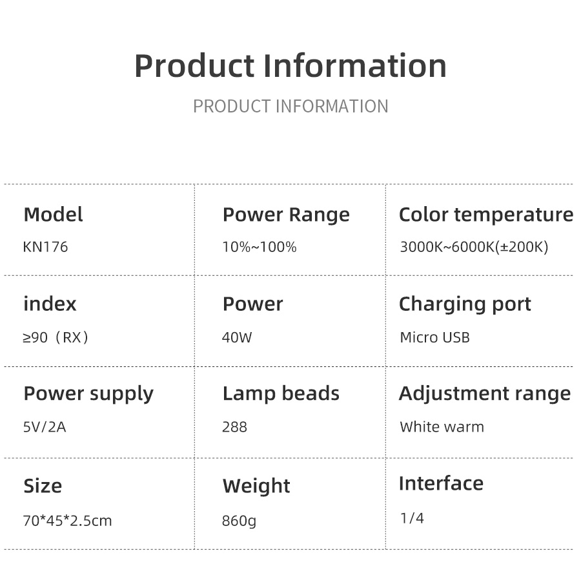Click the gray "PRODUCT INFORMATION" subtitle

[x=290, y=106]
